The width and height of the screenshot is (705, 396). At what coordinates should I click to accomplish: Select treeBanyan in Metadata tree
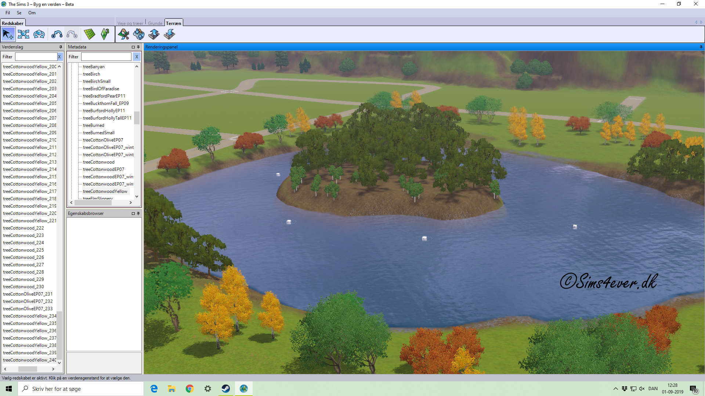94,67
